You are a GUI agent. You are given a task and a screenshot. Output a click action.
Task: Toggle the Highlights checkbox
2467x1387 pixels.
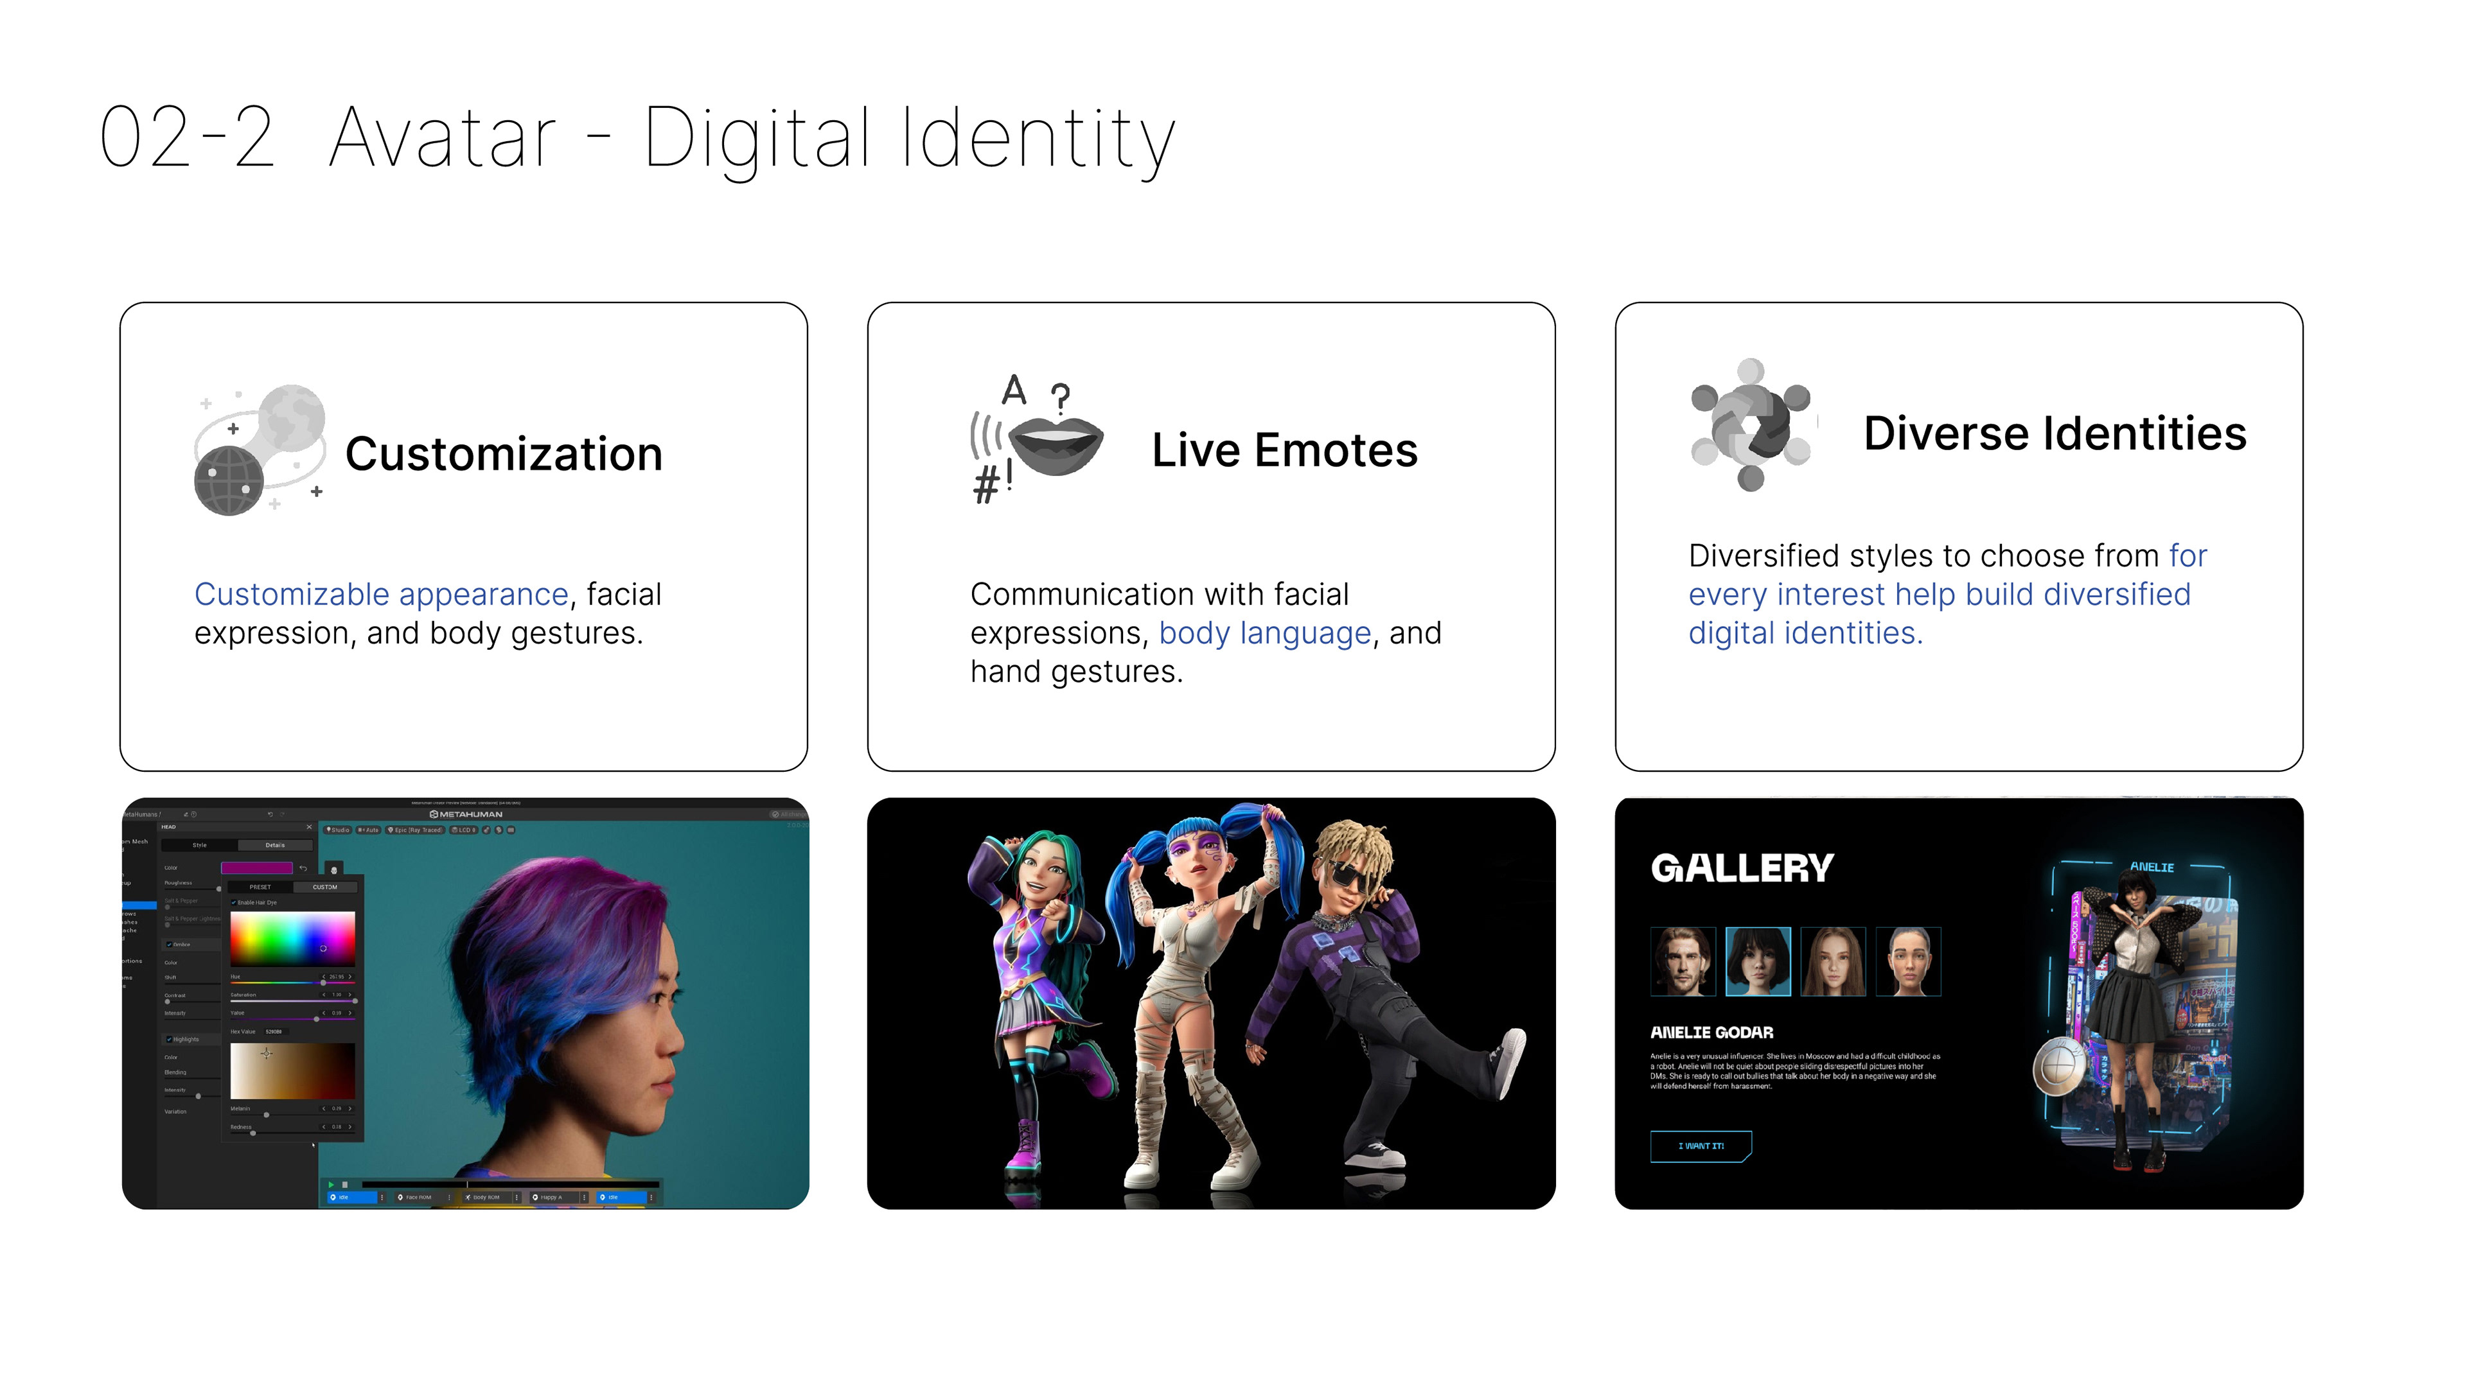tap(170, 1038)
